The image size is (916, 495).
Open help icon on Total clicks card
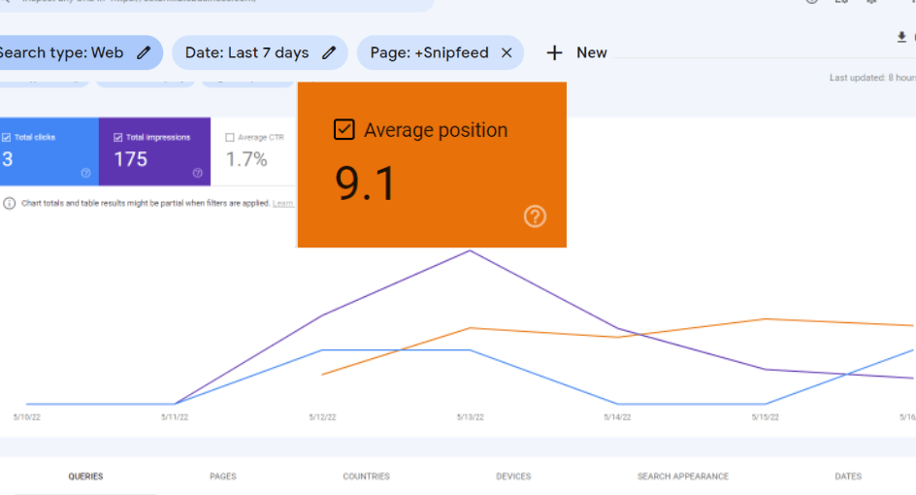click(x=85, y=173)
